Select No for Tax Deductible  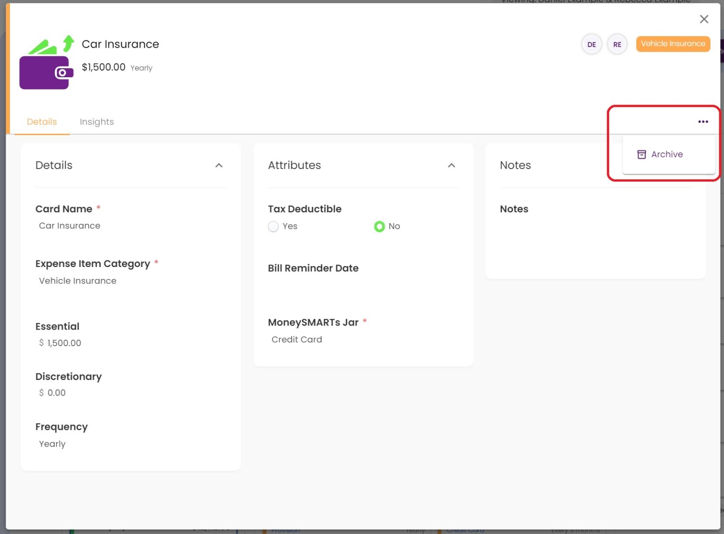point(379,227)
